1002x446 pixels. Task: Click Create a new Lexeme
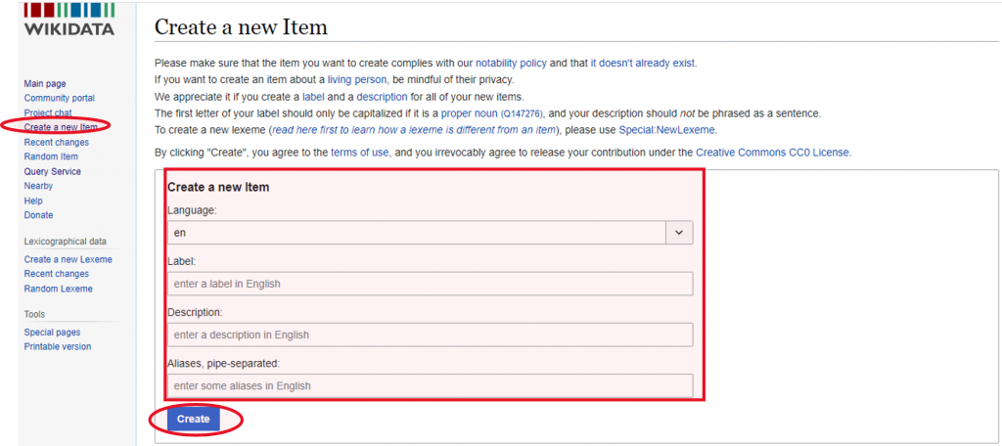click(x=68, y=260)
